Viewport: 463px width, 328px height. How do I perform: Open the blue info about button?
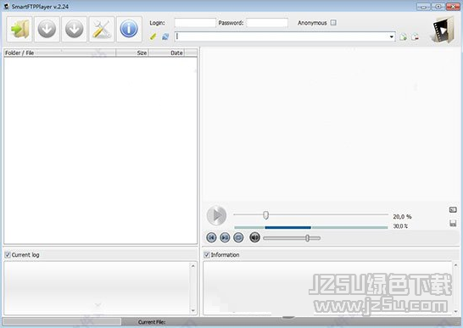point(129,29)
